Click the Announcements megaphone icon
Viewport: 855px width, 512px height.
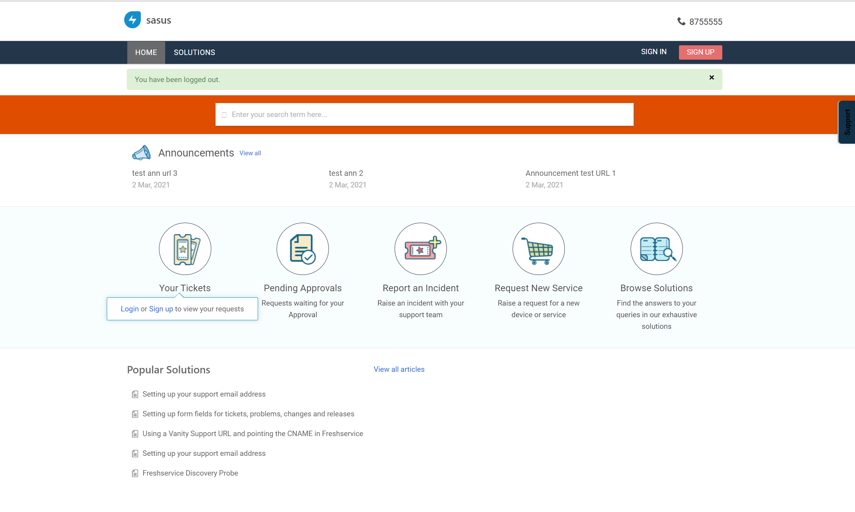[x=141, y=153]
